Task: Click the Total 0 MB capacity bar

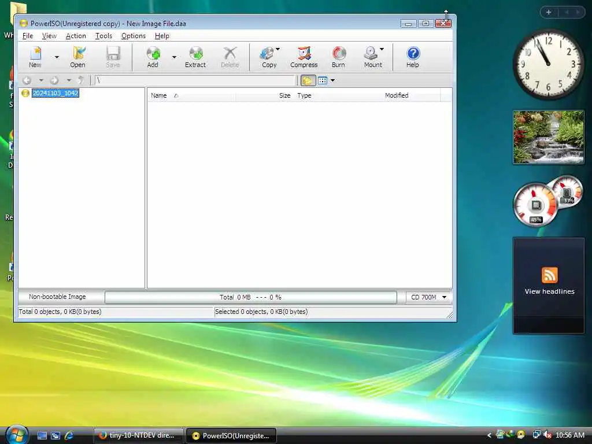Action: pyautogui.click(x=251, y=297)
